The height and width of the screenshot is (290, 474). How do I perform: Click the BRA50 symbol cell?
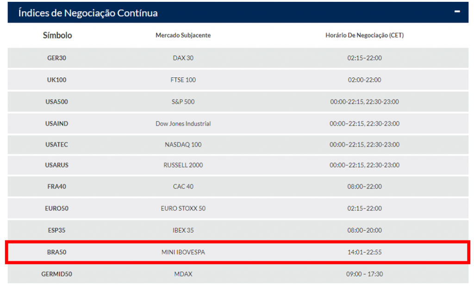pyautogui.click(x=56, y=252)
